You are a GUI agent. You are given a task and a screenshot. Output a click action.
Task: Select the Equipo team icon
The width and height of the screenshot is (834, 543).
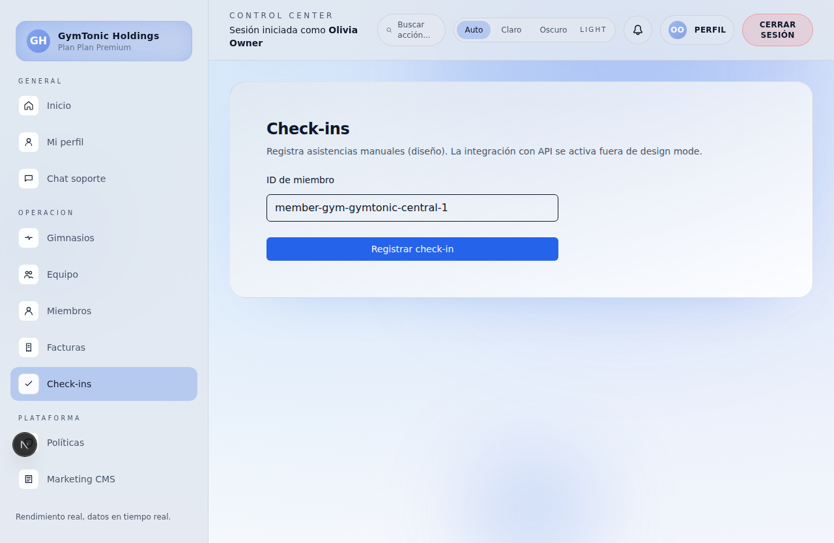29,274
